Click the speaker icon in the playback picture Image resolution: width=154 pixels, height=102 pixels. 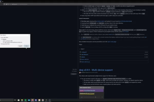(x=81, y=97)
